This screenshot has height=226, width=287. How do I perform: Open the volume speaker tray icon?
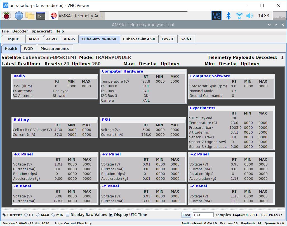tap(250, 16)
